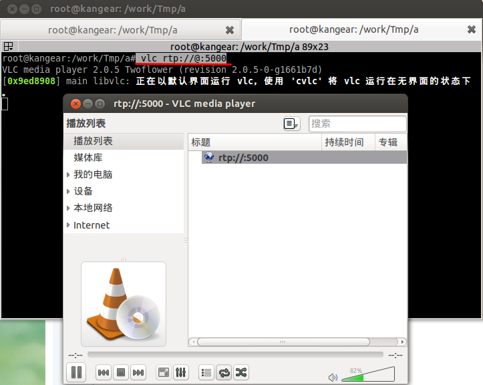483x385 pixels.
Task: Switch to the first terminal tab
Action: (120, 30)
